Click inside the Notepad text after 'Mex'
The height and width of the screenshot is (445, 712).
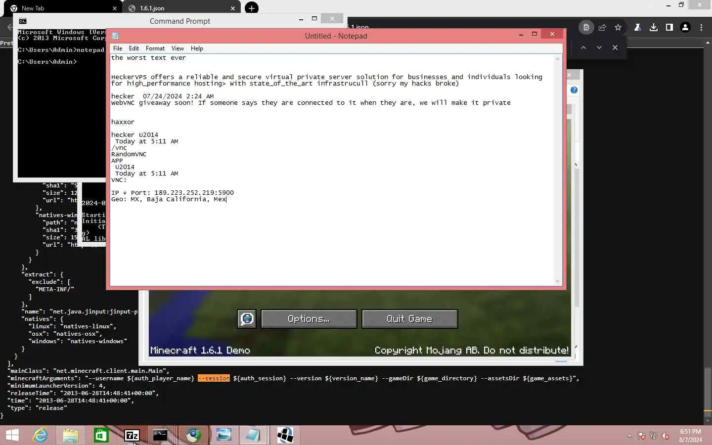[x=227, y=199]
